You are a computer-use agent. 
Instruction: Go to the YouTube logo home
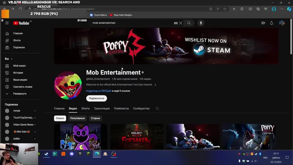pyautogui.click(x=21, y=23)
